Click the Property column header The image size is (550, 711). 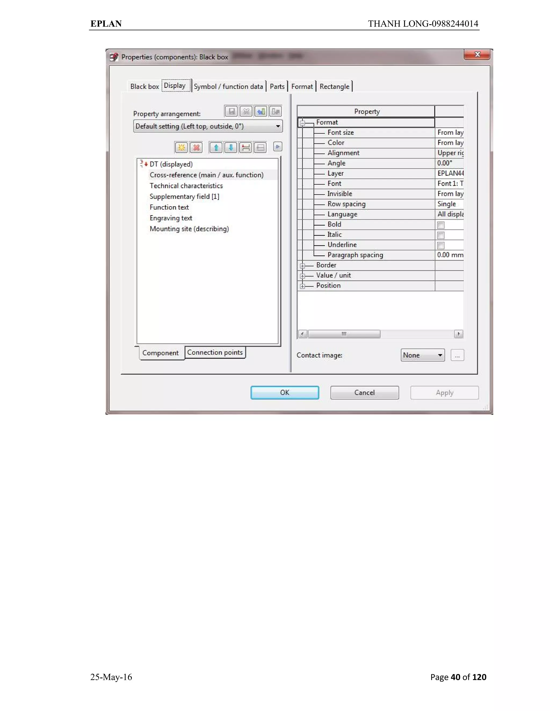pos(366,111)
